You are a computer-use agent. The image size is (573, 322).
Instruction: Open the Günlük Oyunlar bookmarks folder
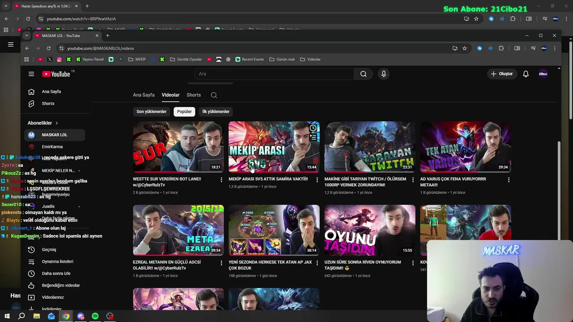[x=186, y=59]
